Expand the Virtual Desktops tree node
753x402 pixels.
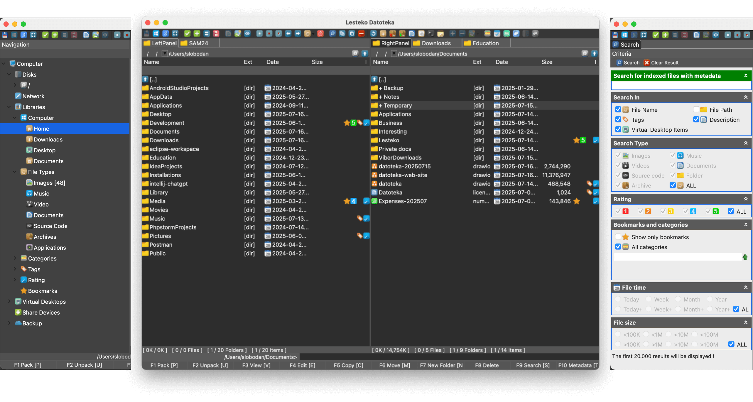point(9,302)
